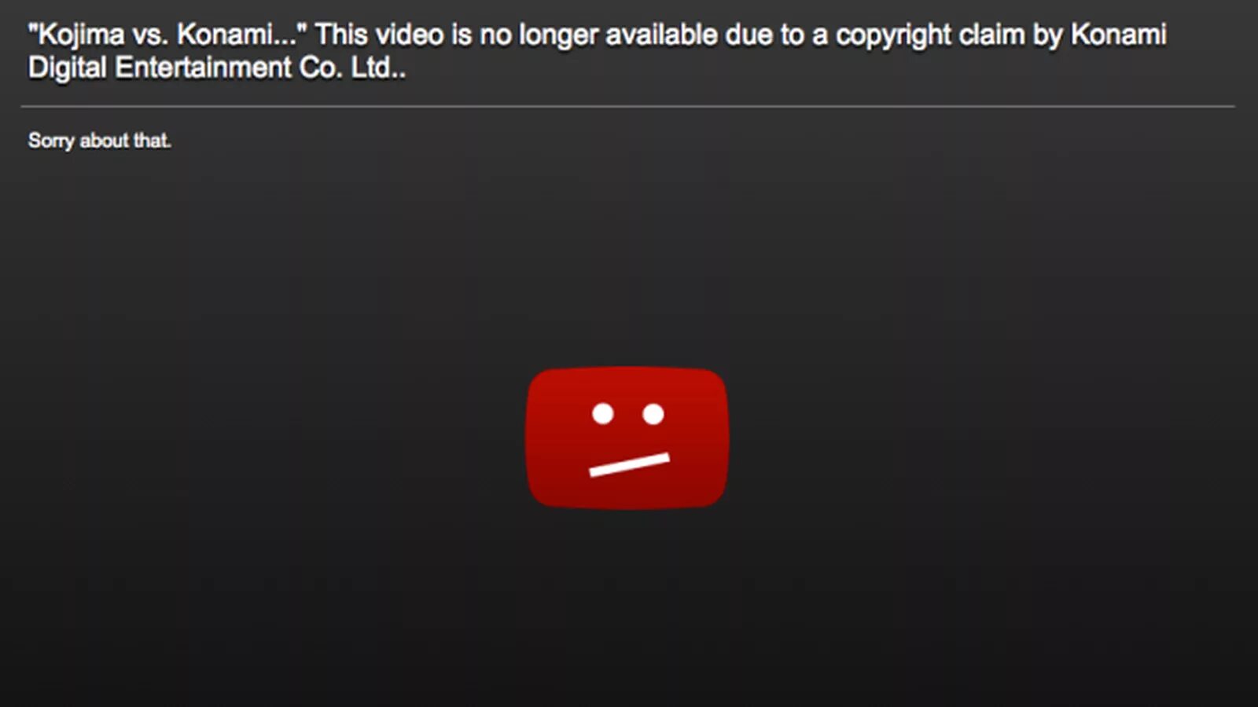Click the word "Sorry" below the divider
The height and width of the screenshot is (707, 1258).
click(51, 141)
